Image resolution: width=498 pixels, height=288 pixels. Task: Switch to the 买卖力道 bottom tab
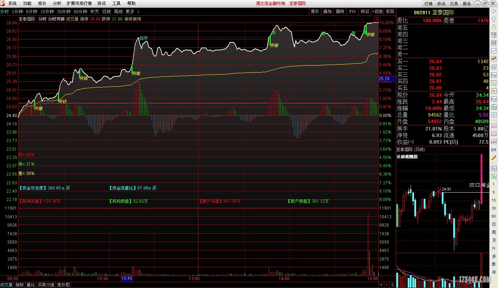coord(46,285)
